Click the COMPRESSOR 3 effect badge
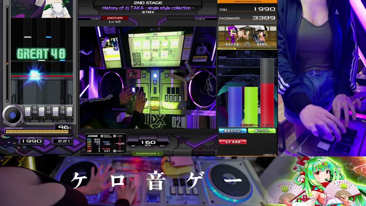Viewport: 366px width, 206px height. 148,154
